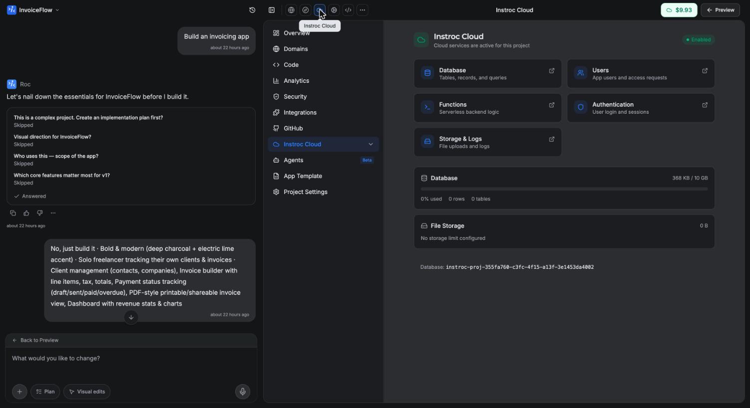Copy Roc's message with the copy icon
Screen dimensions: 750x408
[x=13, y=213]
